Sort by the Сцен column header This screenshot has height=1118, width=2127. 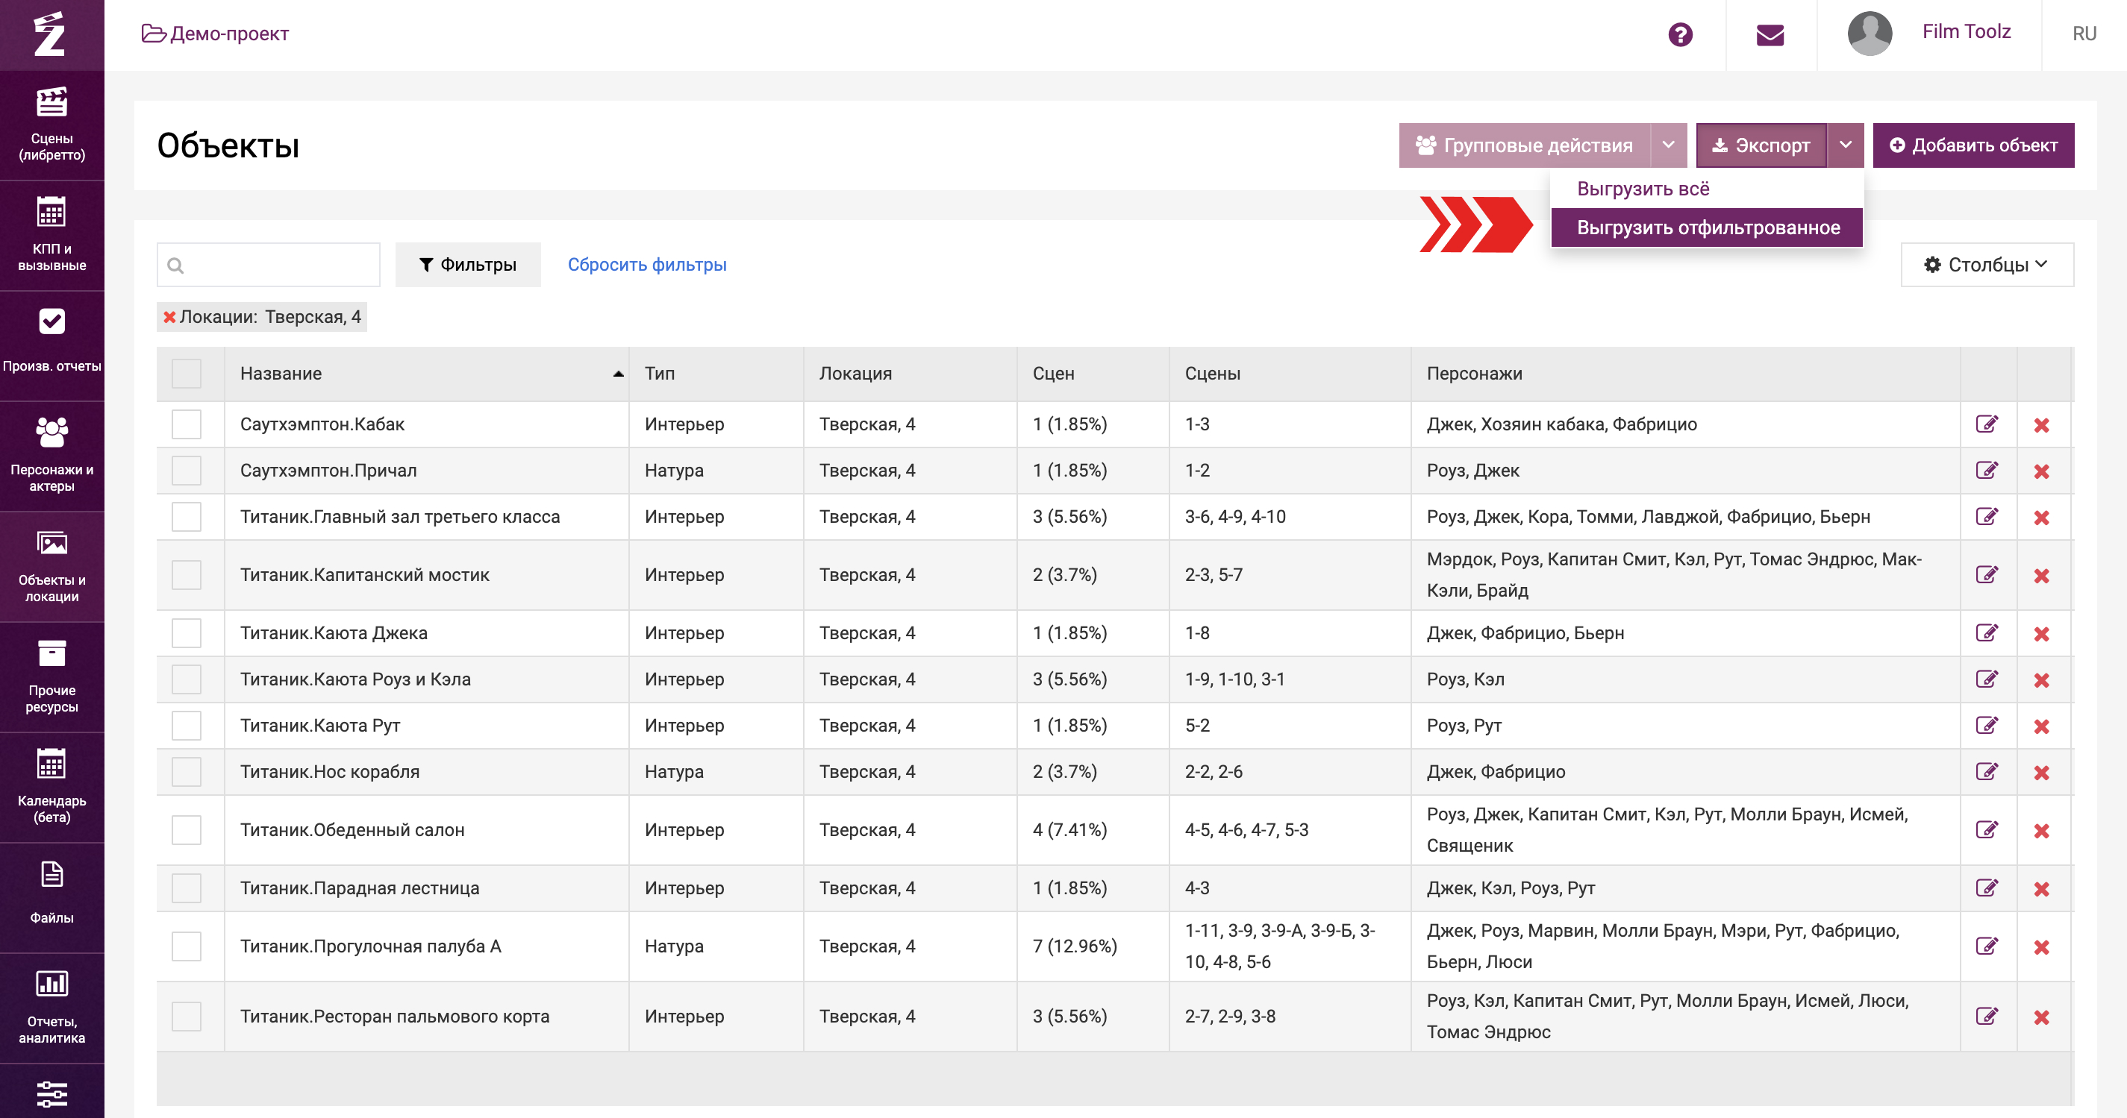(1093, 374)
